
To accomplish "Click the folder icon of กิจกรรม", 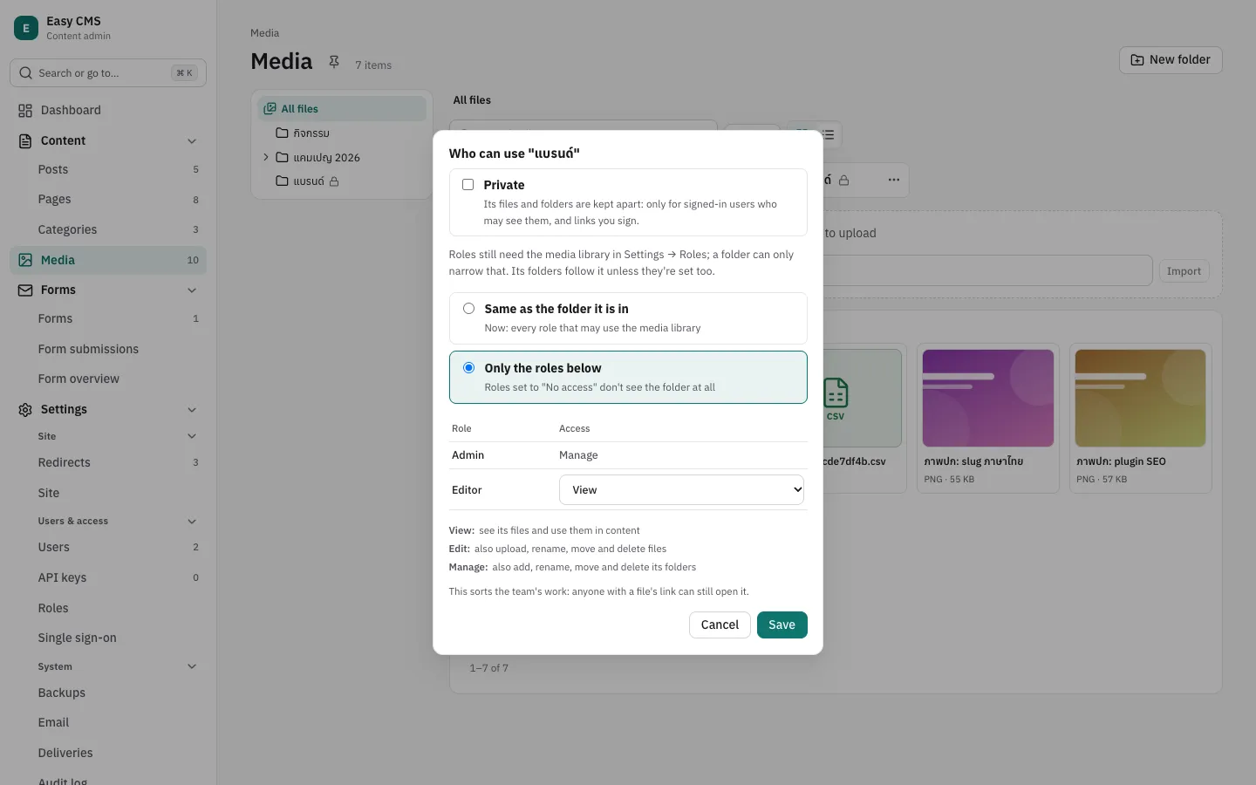I will [282, 133].
